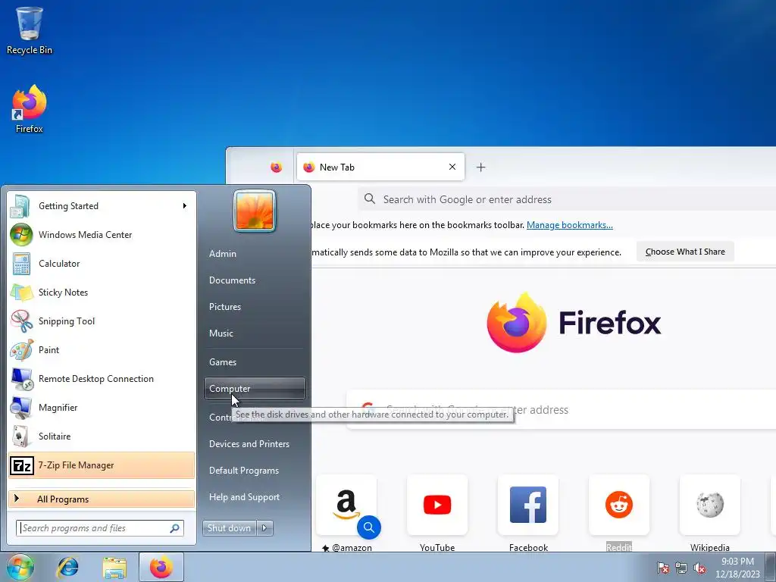This screenshot has height=582, width=776.
Task: Open YouTube shortcut tile
Action: click(437, 505)
